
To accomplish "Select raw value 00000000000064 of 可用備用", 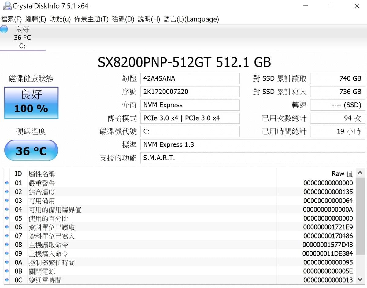I will point(328,201).
